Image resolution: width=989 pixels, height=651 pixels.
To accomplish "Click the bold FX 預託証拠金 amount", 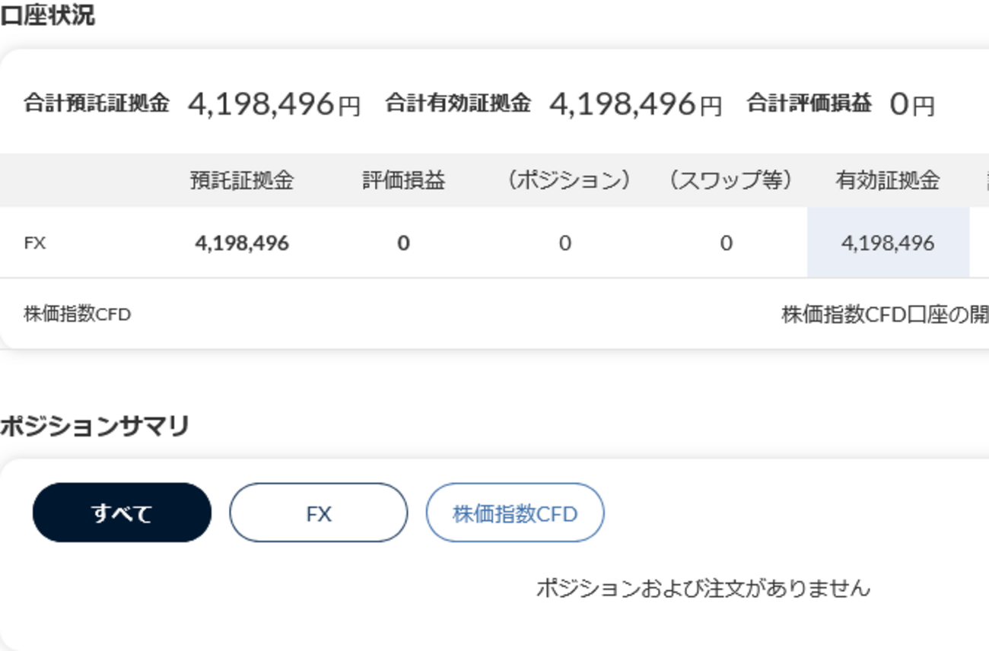I will tap(242, 243).
